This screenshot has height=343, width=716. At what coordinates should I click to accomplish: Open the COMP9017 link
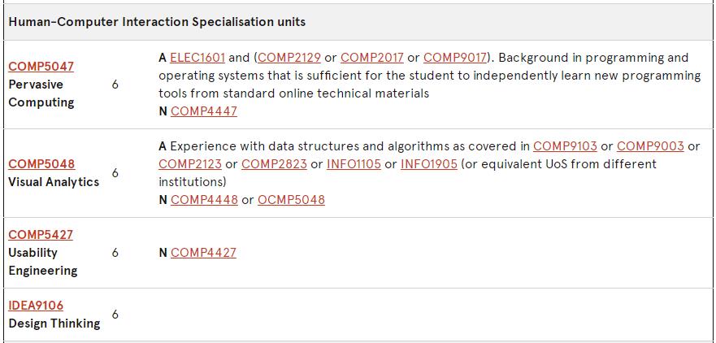[454, 58]
